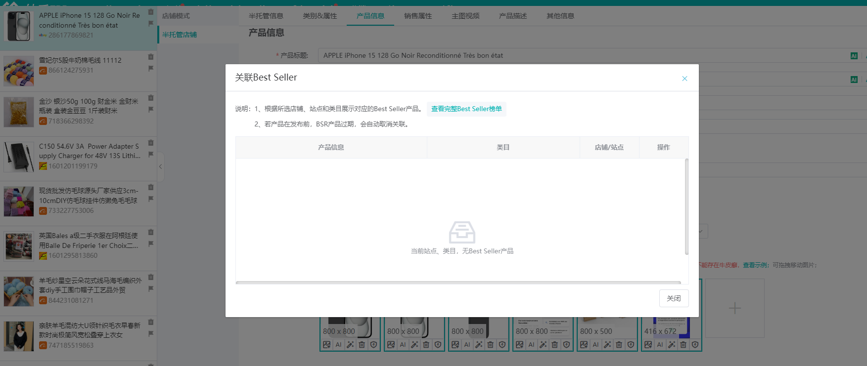The width and height of the screenshot is (867, 366).
Task: Flag the 英国Bales a级二手衣服 product
Action: tap(151, 244)
